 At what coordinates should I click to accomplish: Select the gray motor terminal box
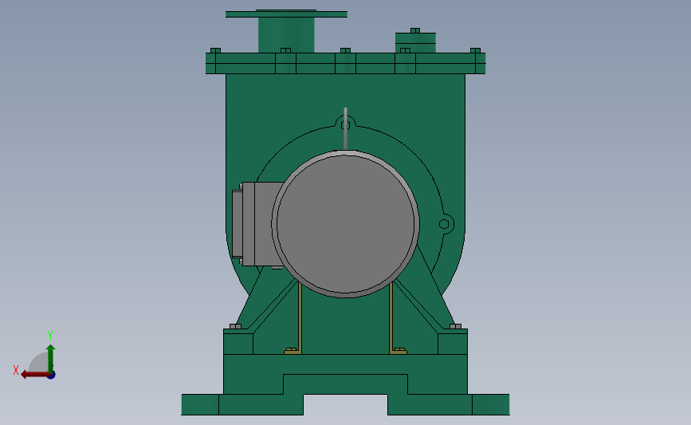coord(256,224)
